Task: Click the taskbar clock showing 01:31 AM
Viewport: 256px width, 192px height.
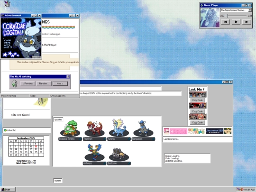Action: coord(249,190)
